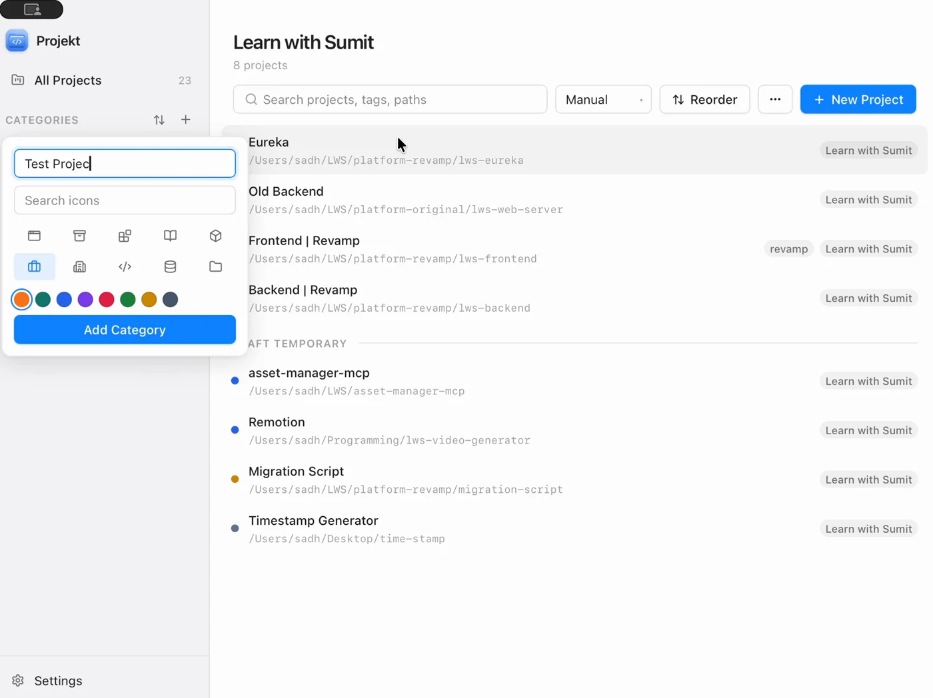Open the Remotion project row

pyautogui.click(x=574, y=430)
